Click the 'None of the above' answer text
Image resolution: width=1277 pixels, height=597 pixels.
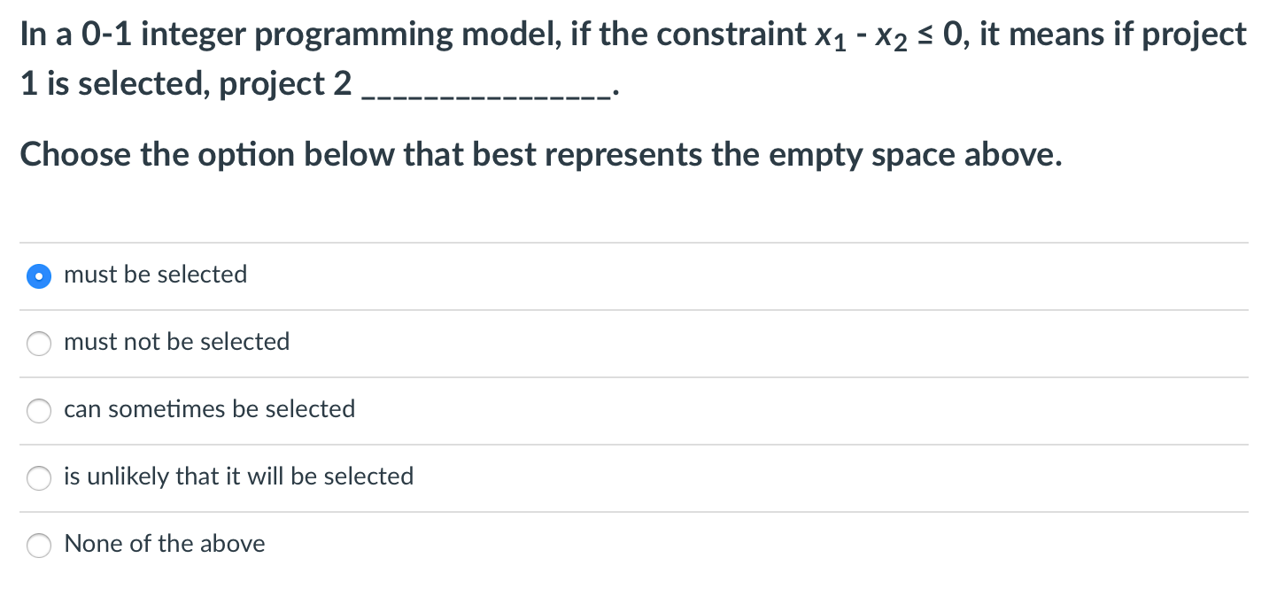click(164, 545)
